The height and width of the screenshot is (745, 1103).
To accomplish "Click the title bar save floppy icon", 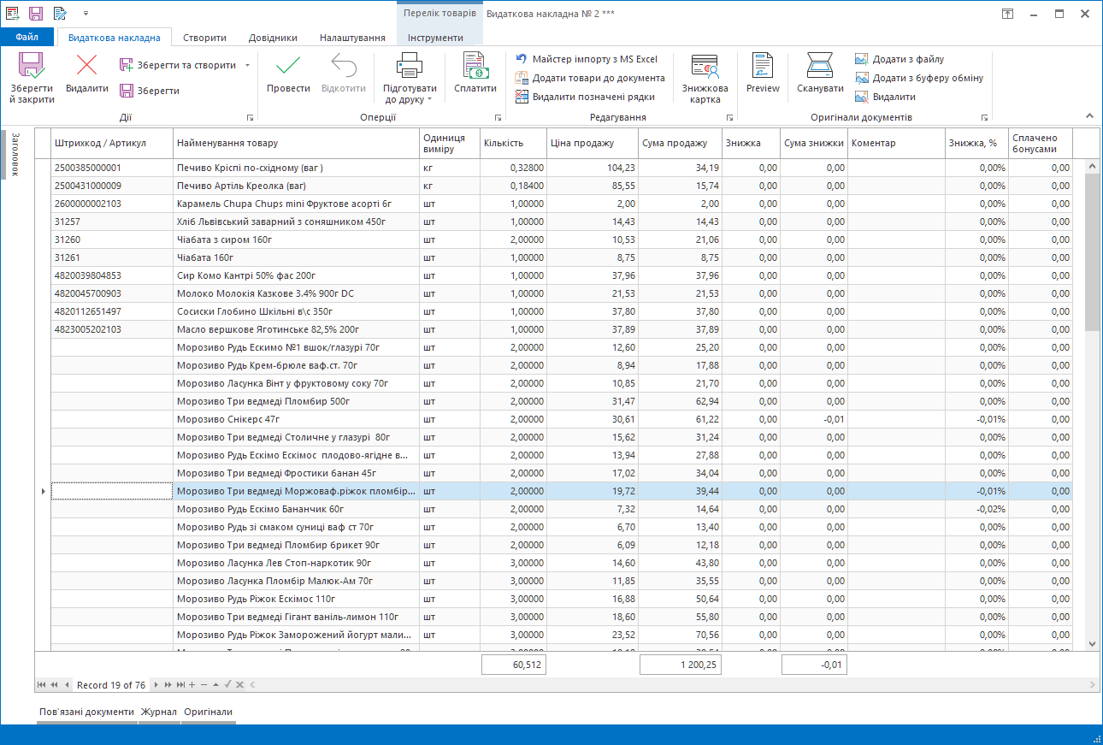I will (36, 14).
